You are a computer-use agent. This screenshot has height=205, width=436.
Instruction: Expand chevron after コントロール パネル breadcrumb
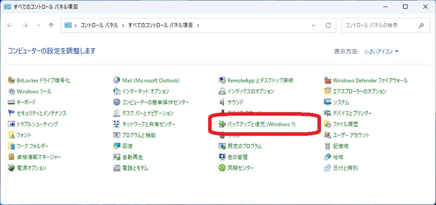pos(123,26)
